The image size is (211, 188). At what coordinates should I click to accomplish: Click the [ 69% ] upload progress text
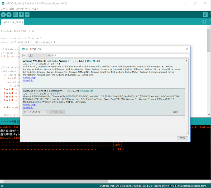117,145
